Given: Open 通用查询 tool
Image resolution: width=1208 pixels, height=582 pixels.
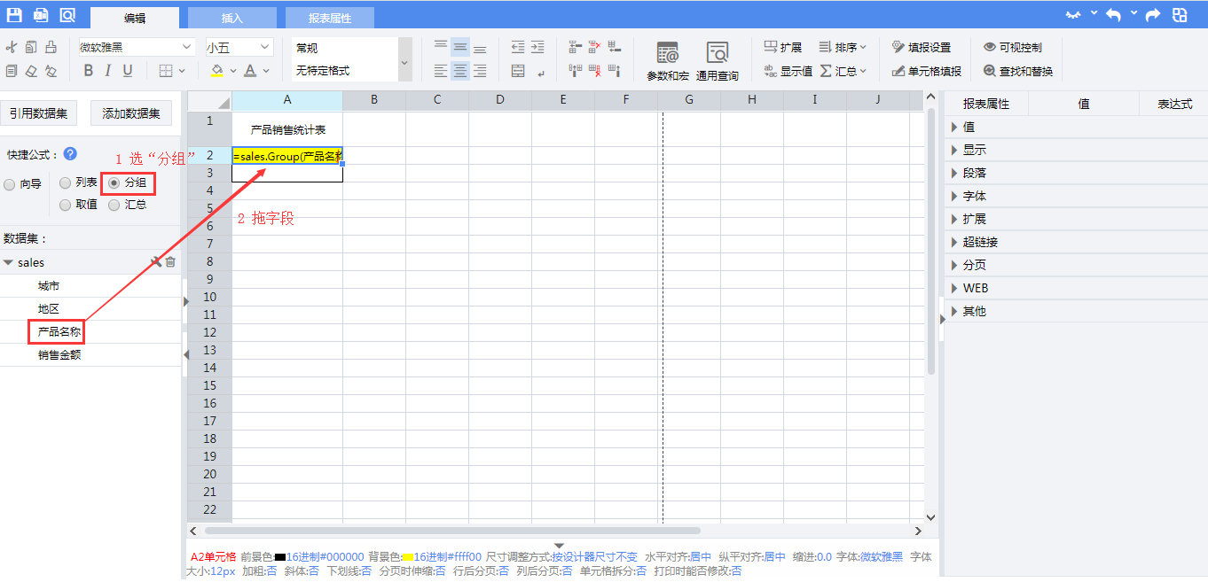Looking at the screenshot, I should click(x=717, y=61).
